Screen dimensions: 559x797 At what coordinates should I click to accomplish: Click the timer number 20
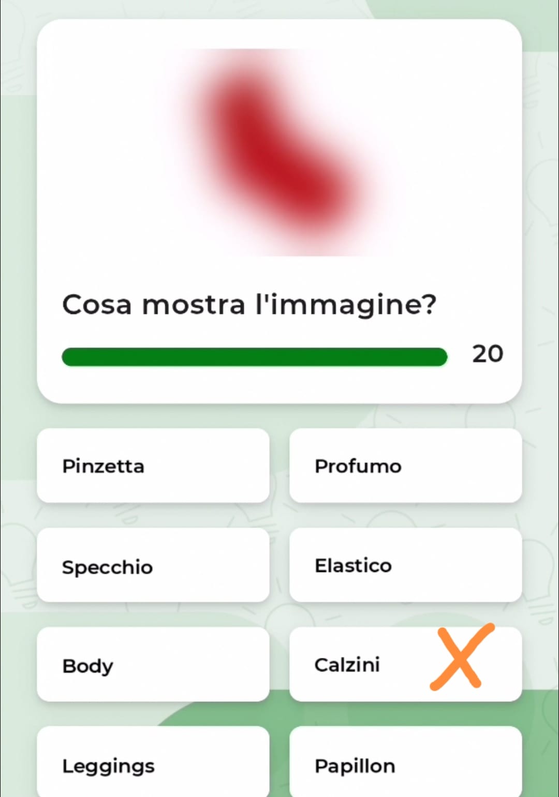click(x=487, y=354)
